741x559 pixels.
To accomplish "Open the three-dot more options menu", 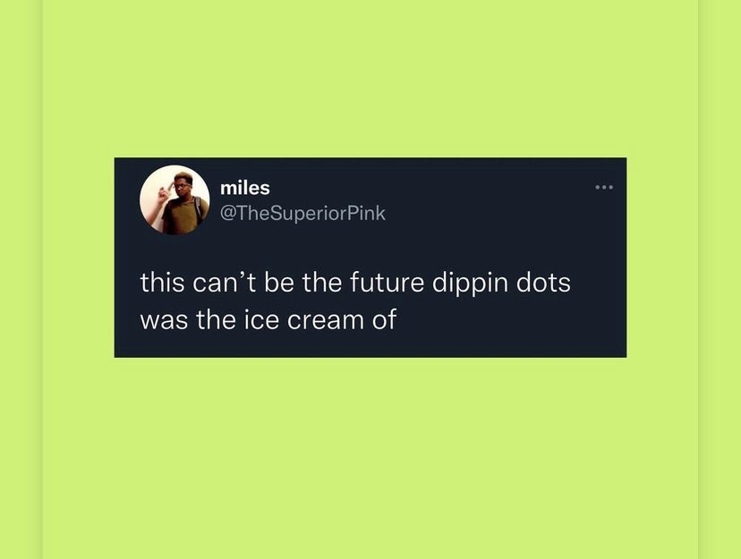I will coord(604,188).
